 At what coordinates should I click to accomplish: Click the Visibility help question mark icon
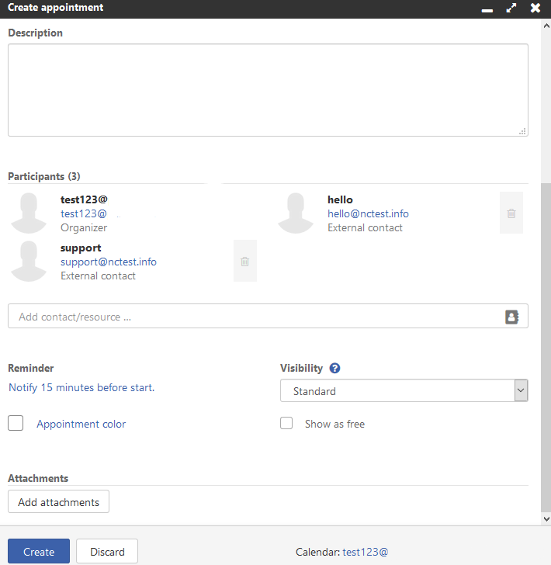[334, 368]
